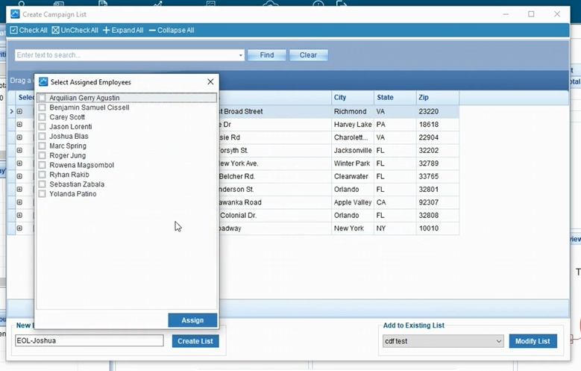Click the UnCheck All toolbar icon

[x=56, y=31]
